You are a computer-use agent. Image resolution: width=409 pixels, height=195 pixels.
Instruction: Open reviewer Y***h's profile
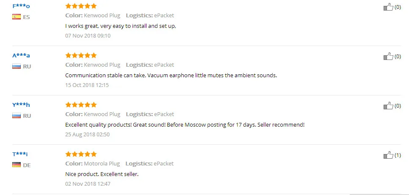click(21, 105)
